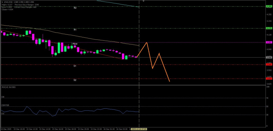Click the 15 Dec 20:30 time axis label
This screenshot has width=273, height=131.
[84, 129]
